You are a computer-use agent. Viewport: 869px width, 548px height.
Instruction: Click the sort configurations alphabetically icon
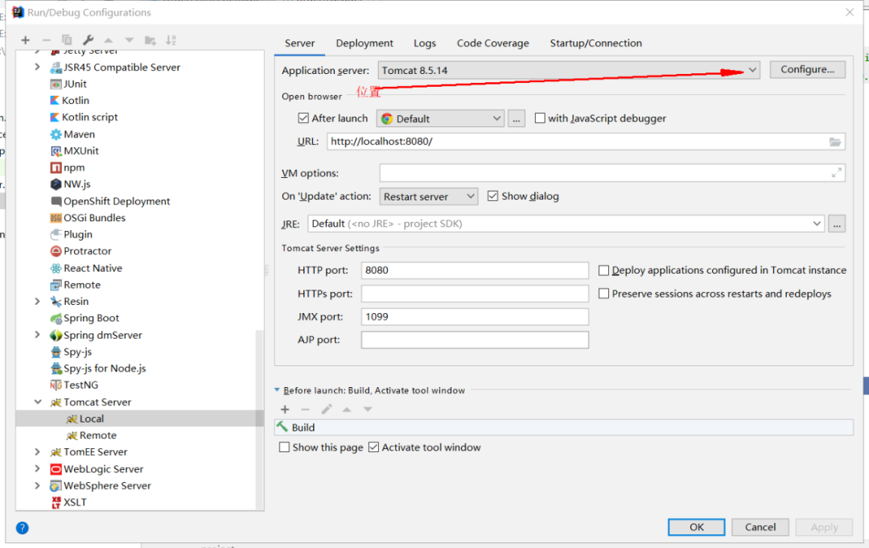coord(171,40)
